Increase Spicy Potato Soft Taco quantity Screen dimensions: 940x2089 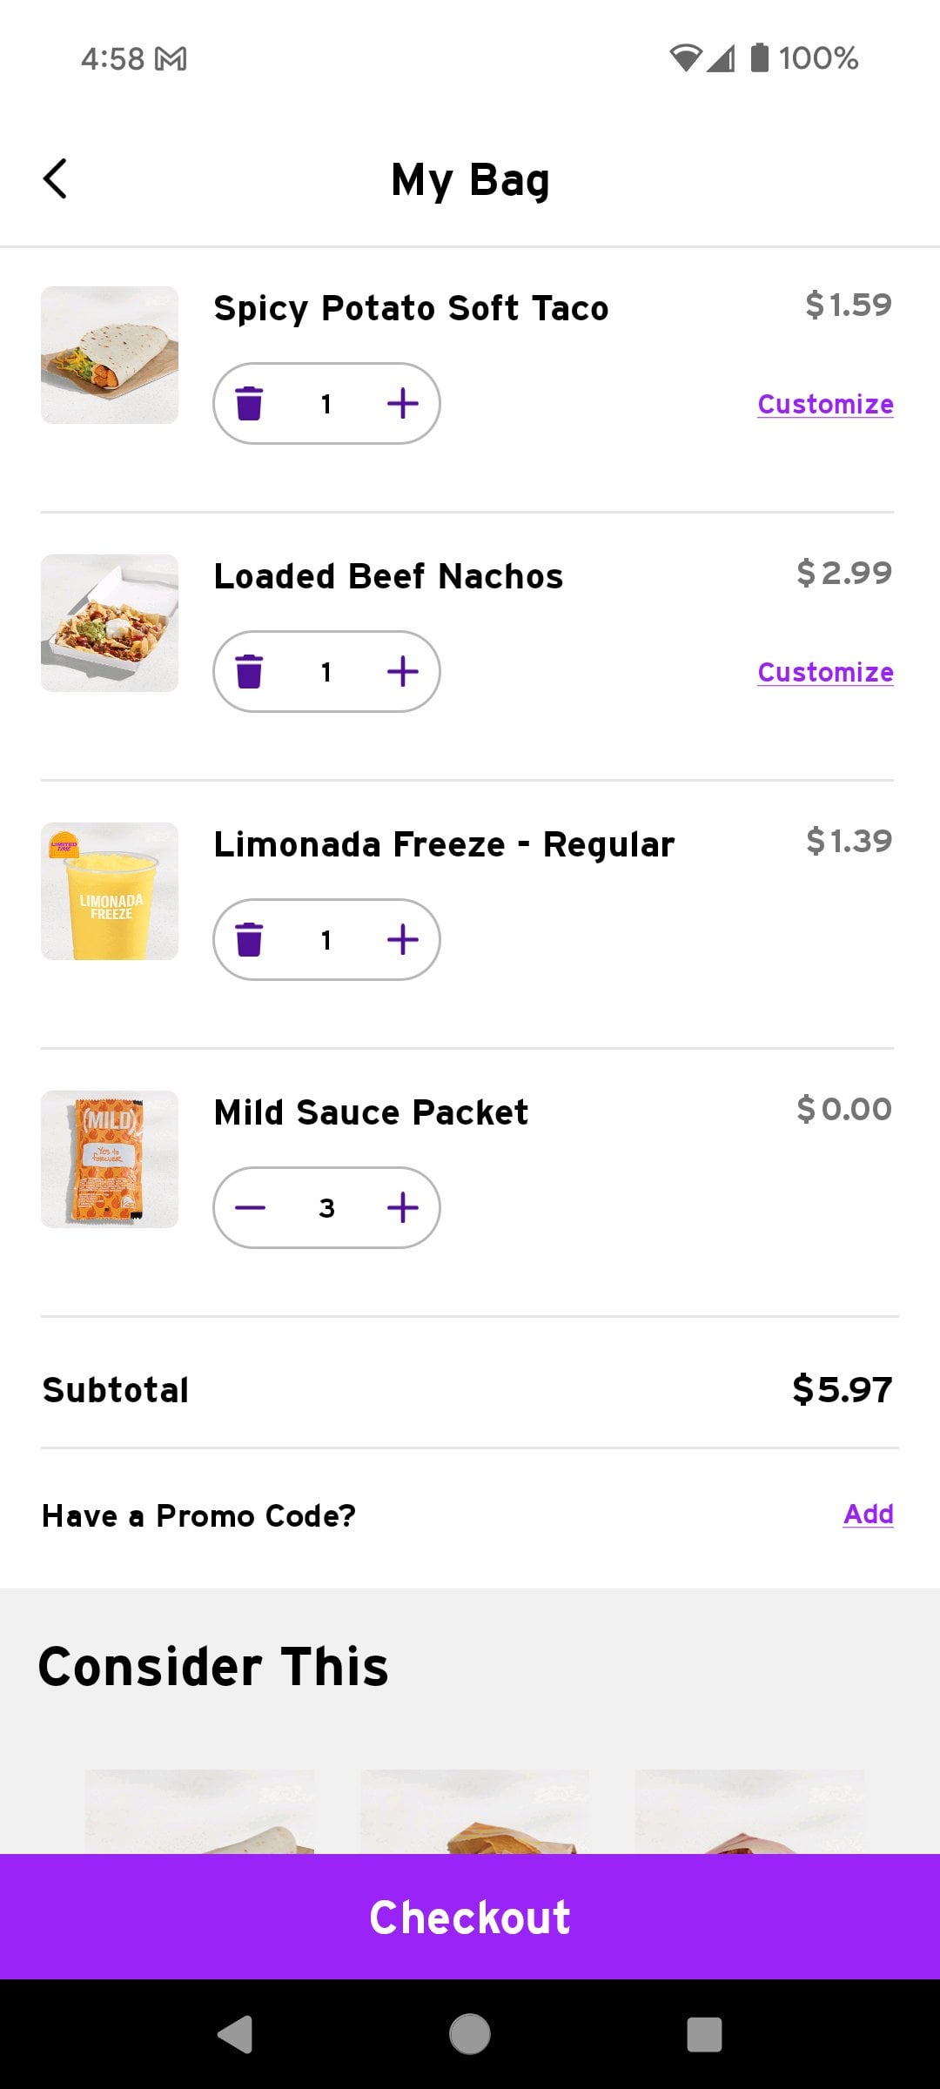(x=403, y=404)
